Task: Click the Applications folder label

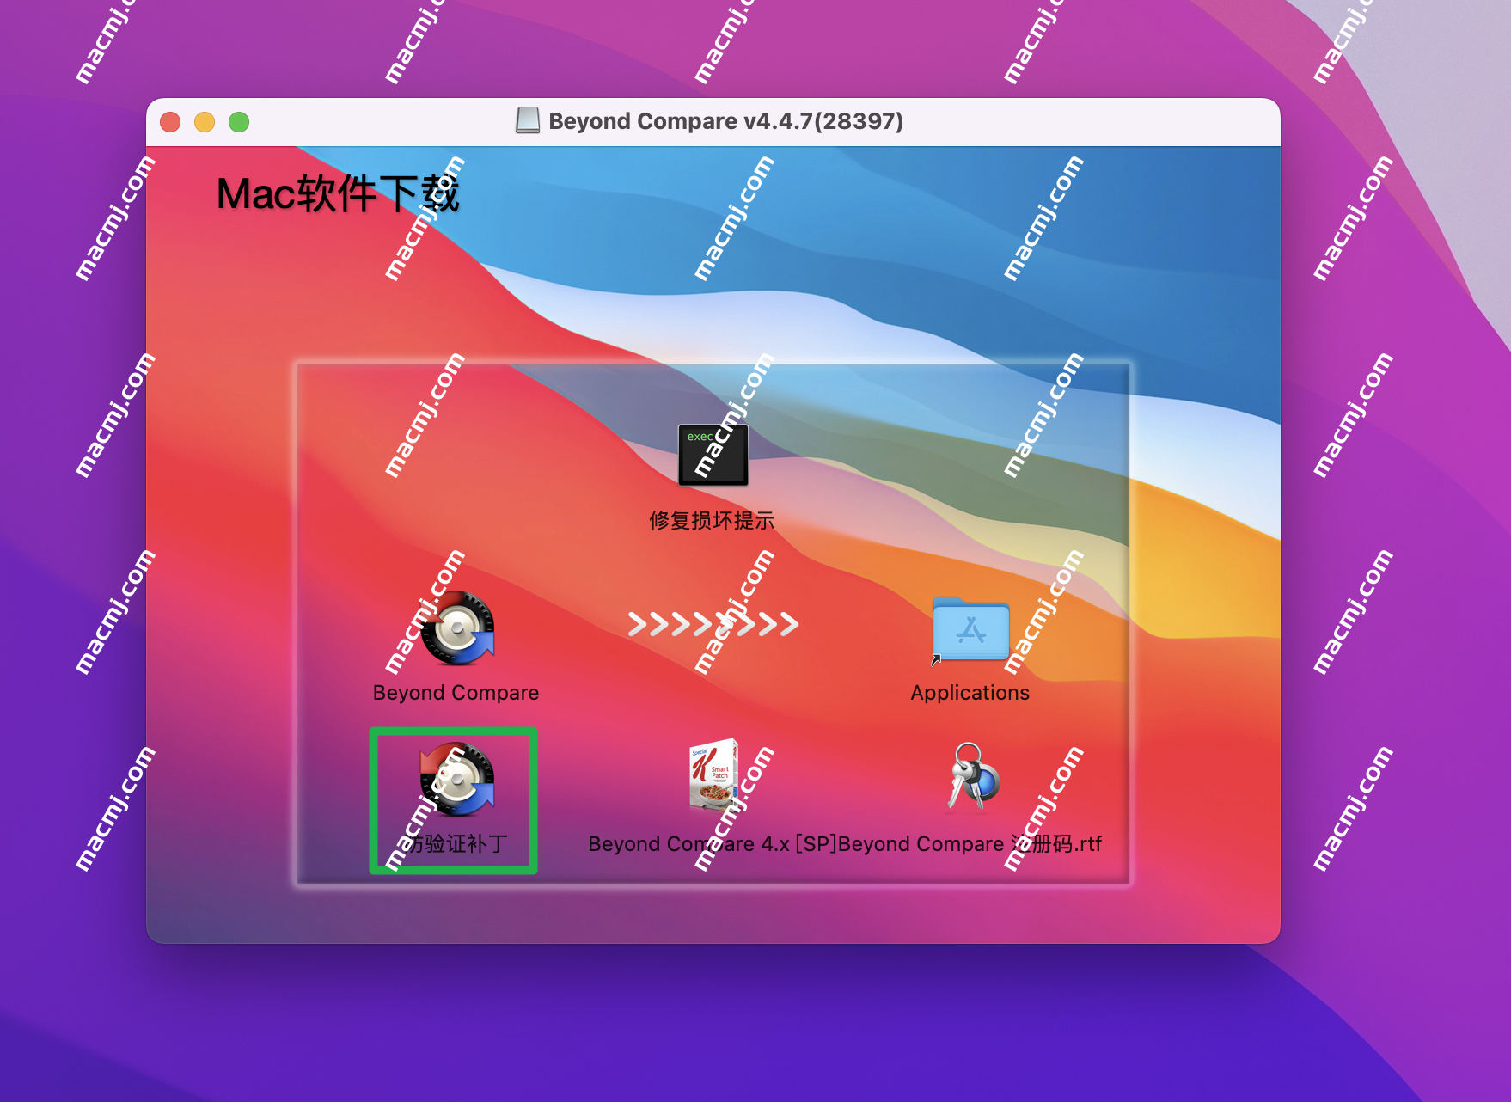Action: click(x=970, y=693)
